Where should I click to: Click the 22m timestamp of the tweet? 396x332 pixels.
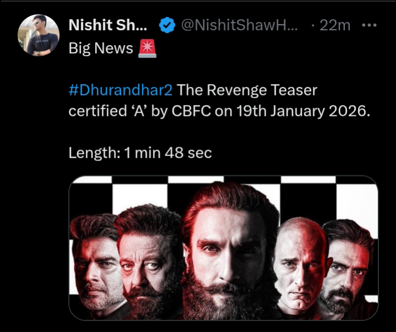[334, 25]
